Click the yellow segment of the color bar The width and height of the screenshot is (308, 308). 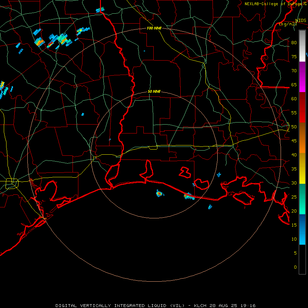pos(302,168)
